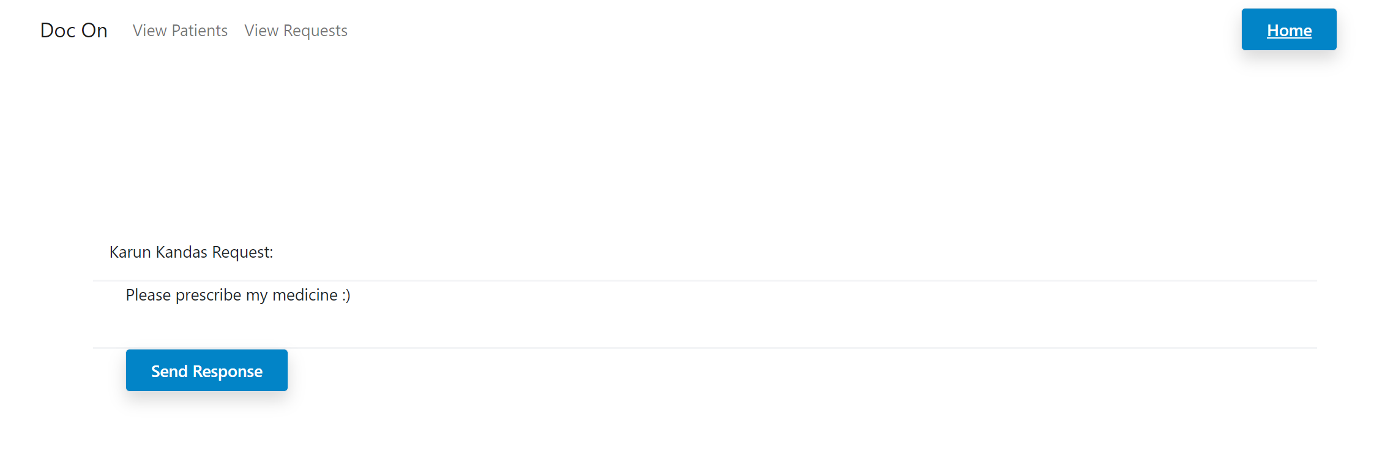Click the word 'Response' on the blue button

click(x=228, y=372)
